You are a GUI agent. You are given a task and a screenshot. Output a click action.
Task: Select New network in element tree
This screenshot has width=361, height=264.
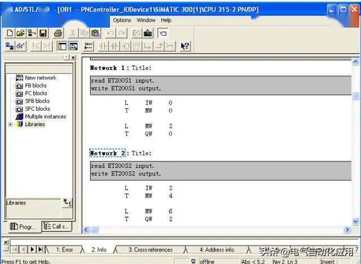click(x=41, y=78)
